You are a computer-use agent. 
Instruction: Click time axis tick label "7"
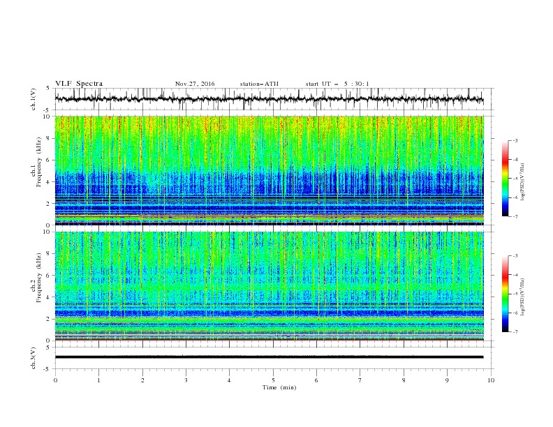(x=360, y=380)
